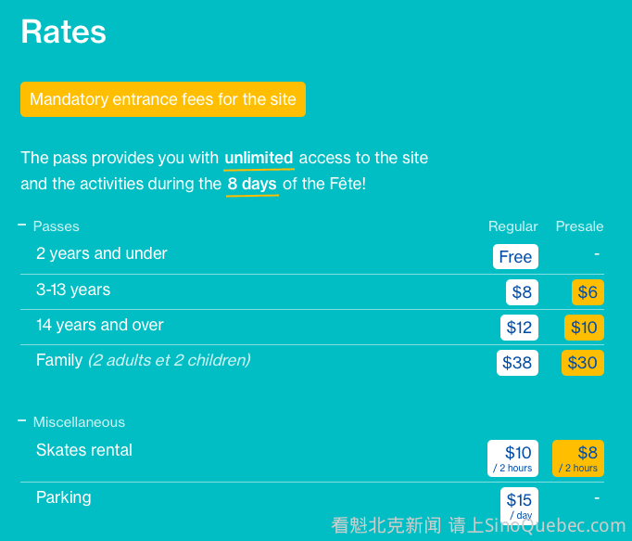Click the $38 Family regular price
This screenshot has width=632, height=541.
tap(517, 363)
